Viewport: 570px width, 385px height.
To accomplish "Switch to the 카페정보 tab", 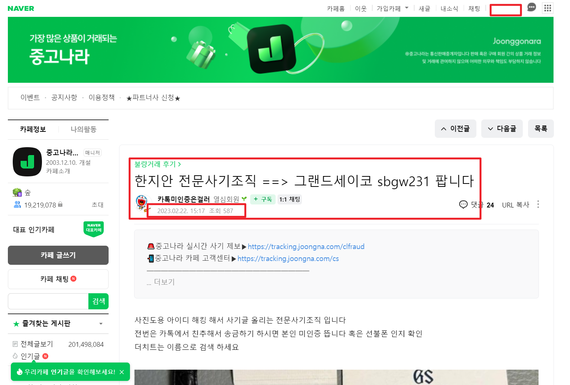I will pyautogui.click(x=33, y=129).
